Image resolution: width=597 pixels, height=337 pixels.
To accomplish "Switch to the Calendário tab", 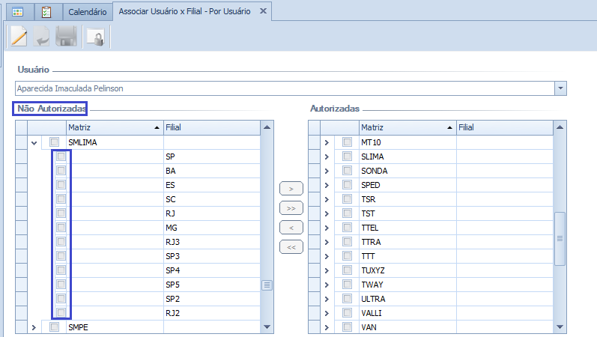I will [x=86, y=13].
